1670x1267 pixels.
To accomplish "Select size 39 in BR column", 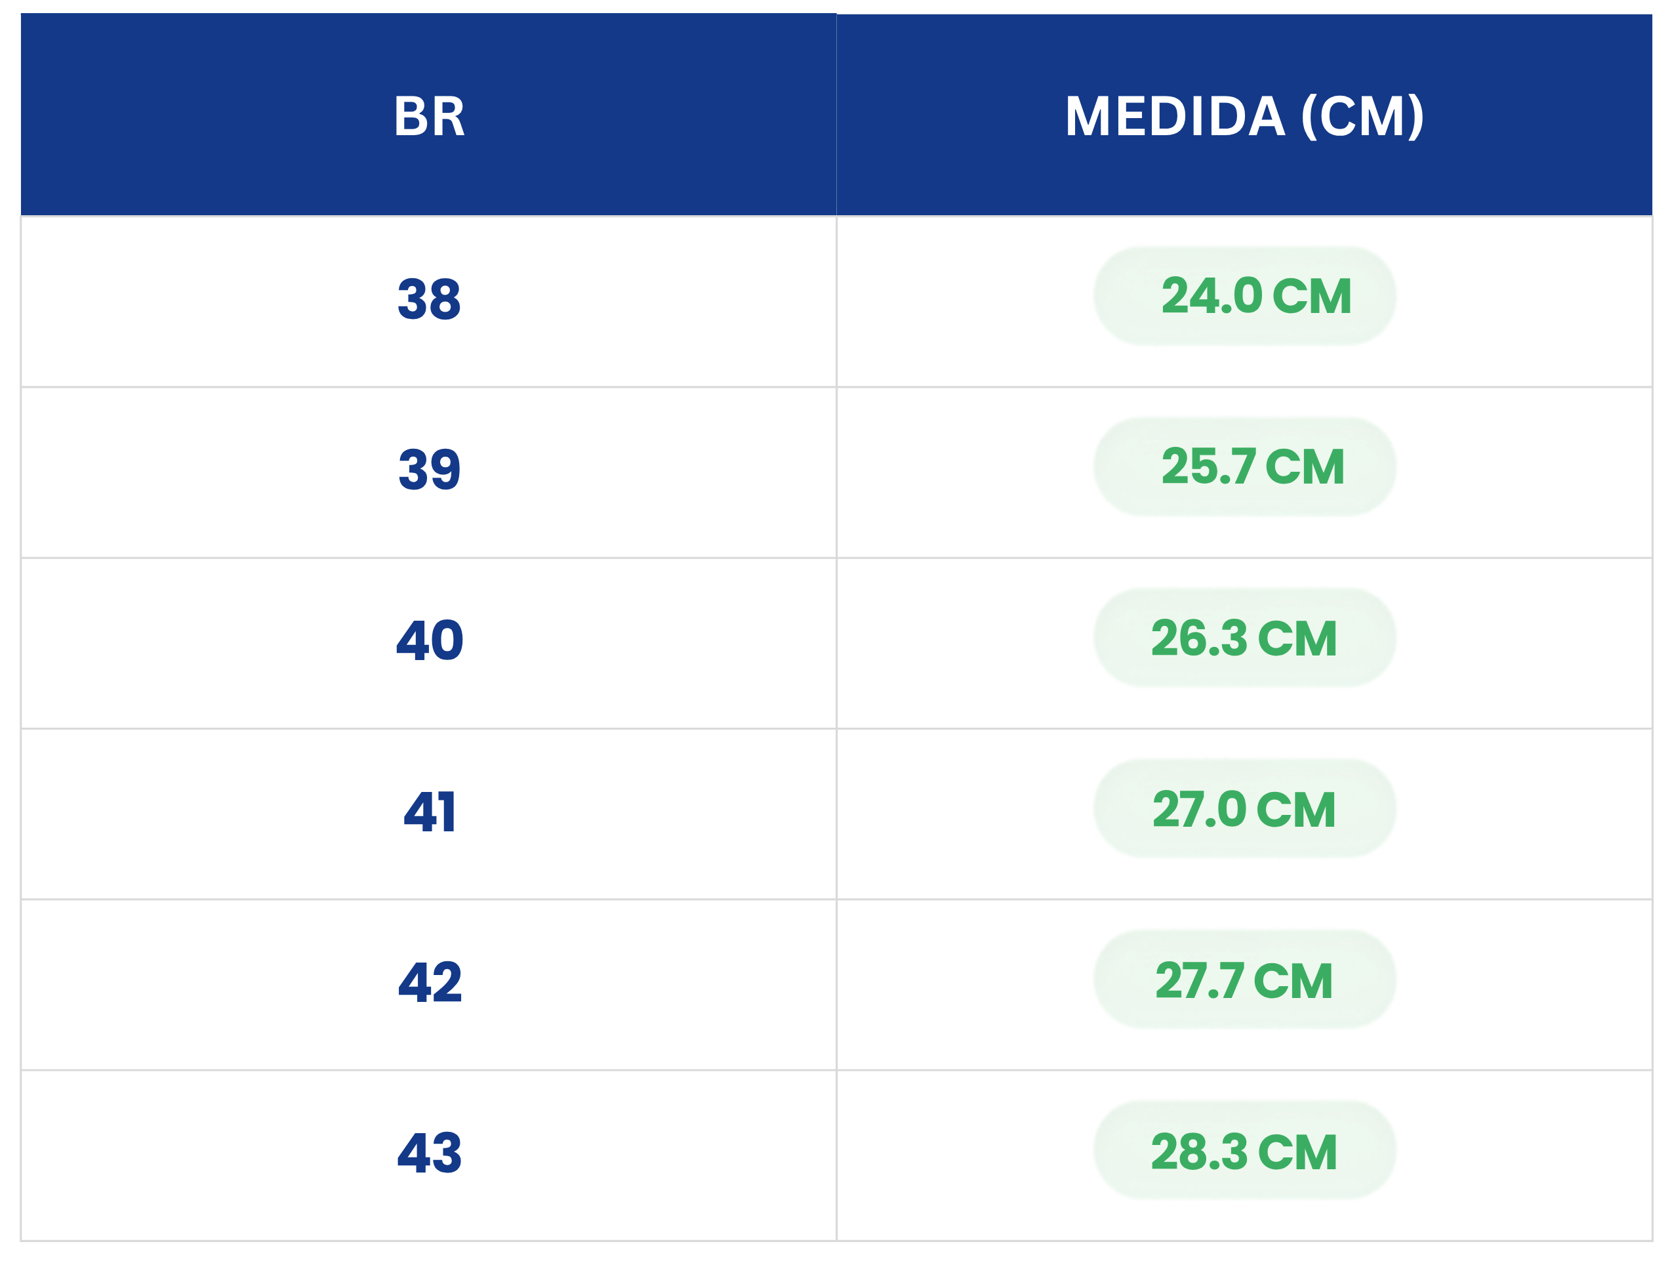I will click(429, 470).
